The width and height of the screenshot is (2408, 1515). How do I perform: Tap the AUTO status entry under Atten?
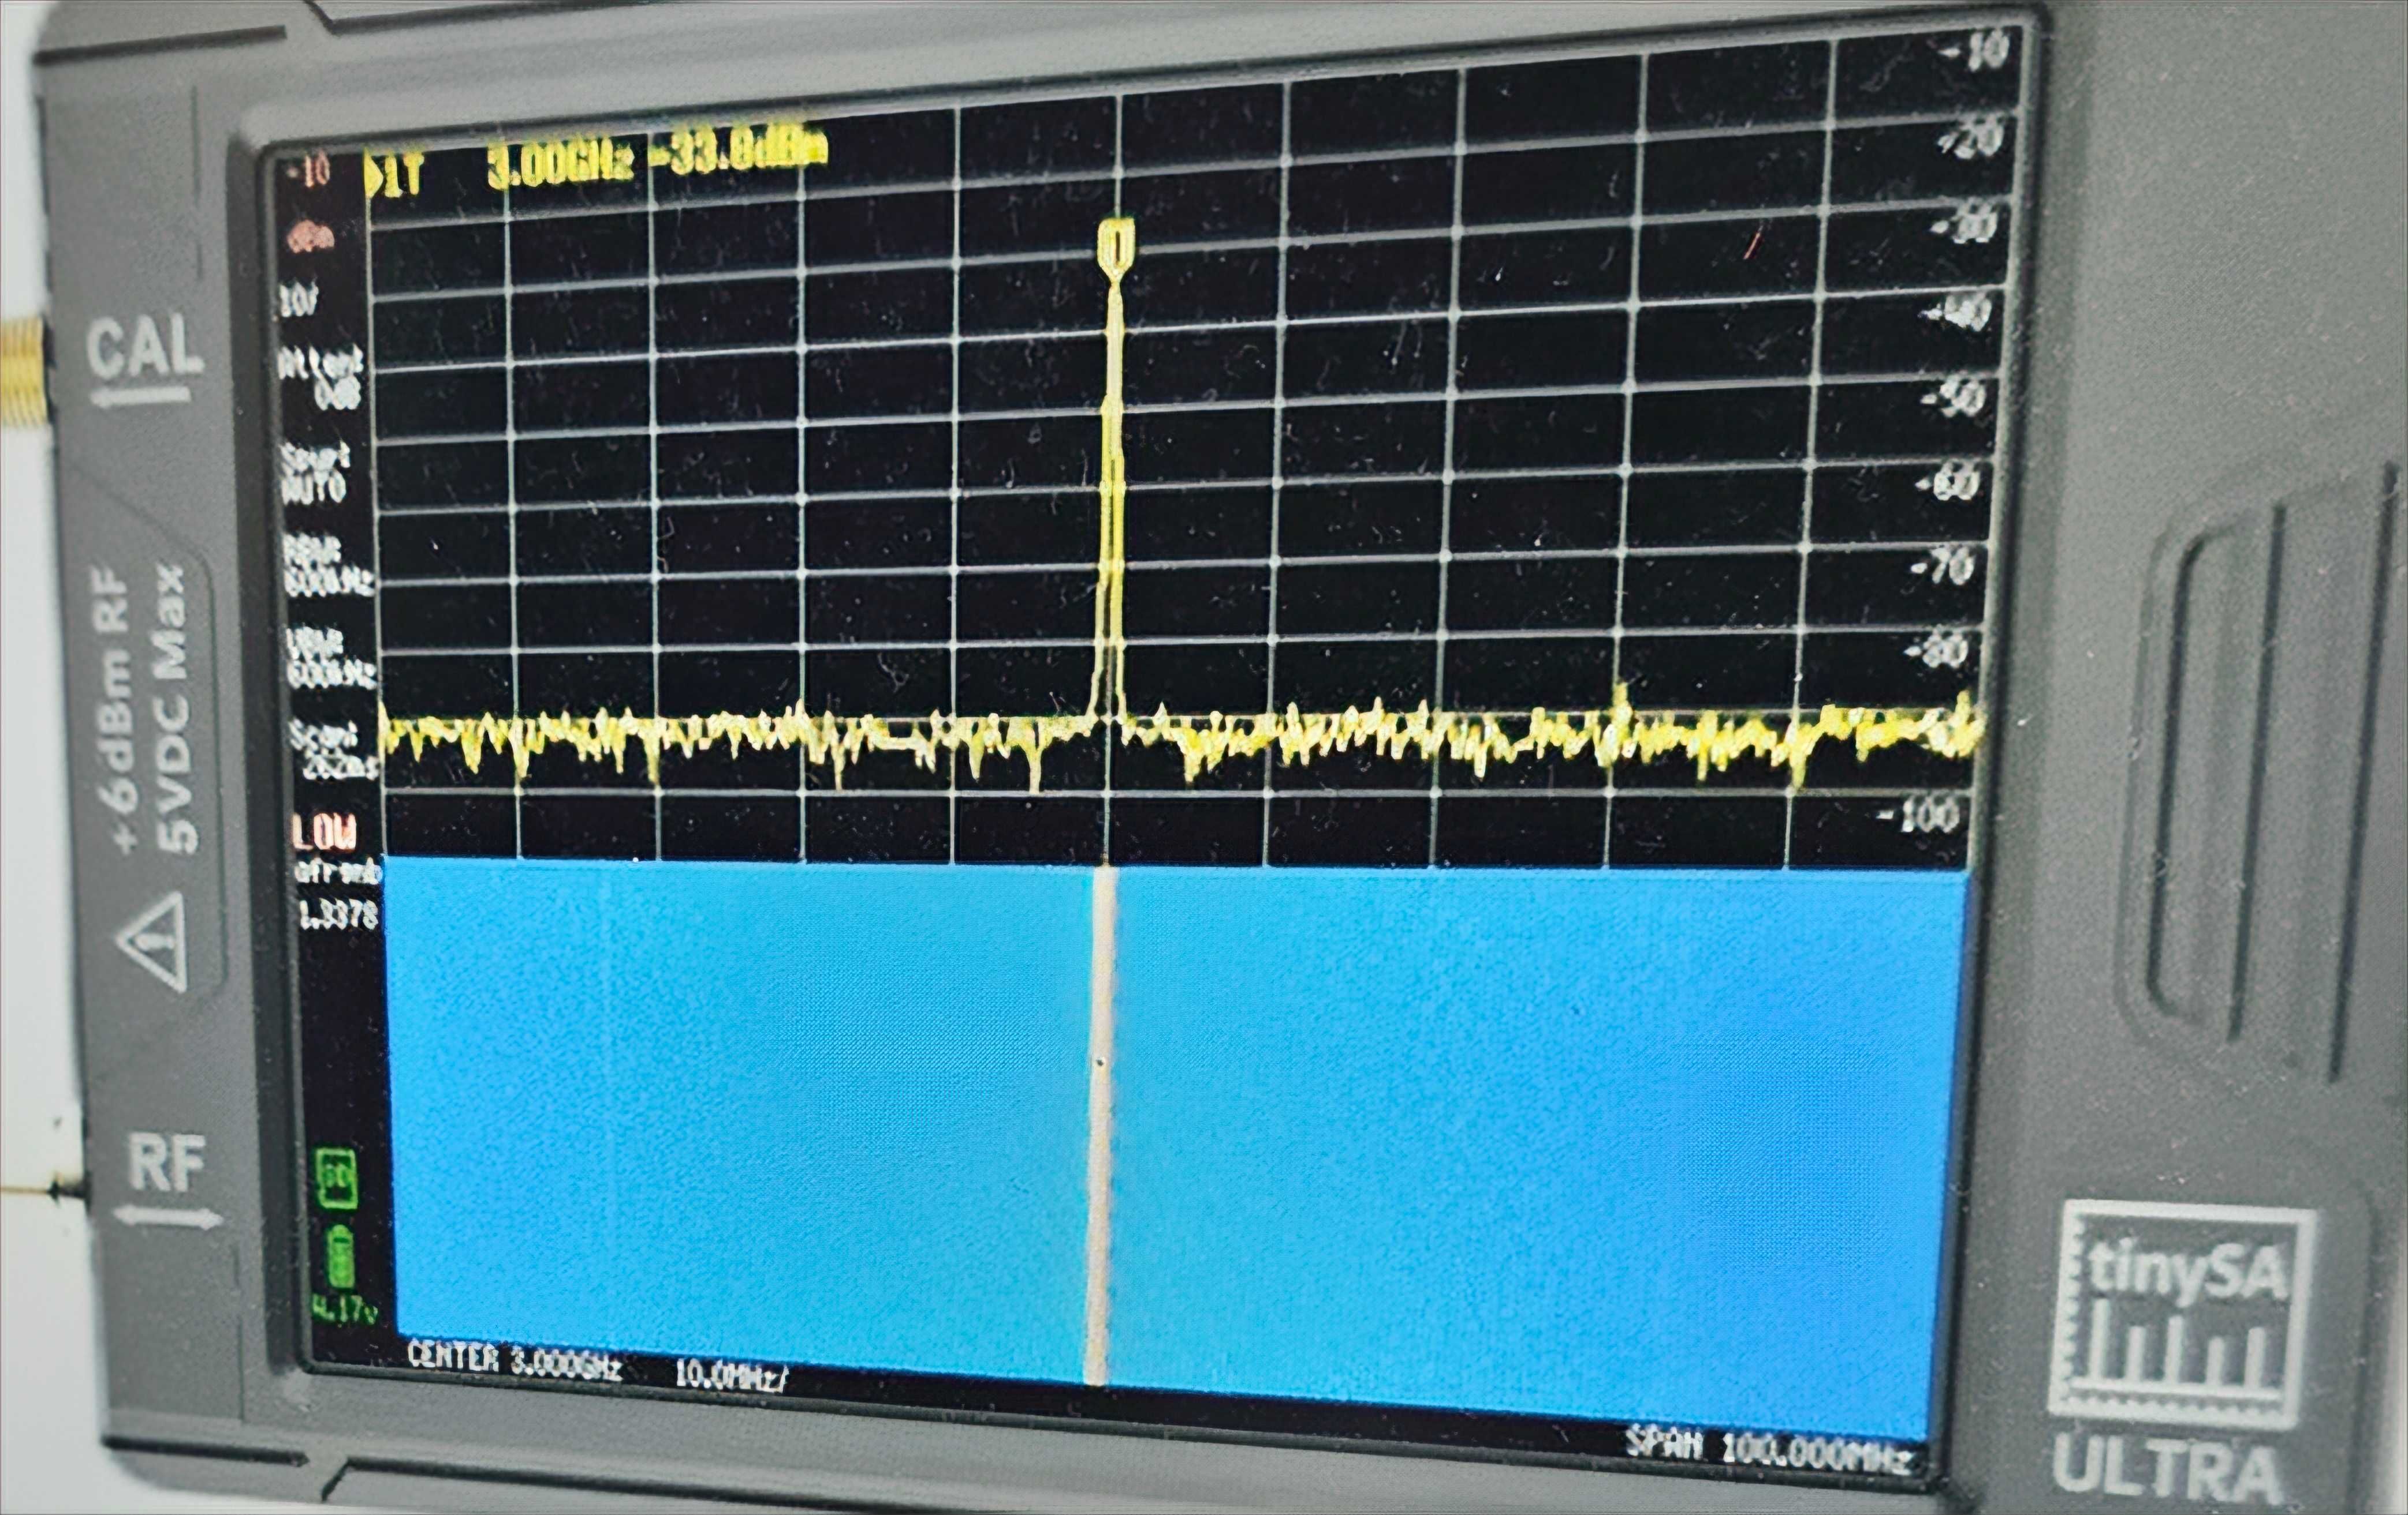pyautogui.click(x=317, y=474)
